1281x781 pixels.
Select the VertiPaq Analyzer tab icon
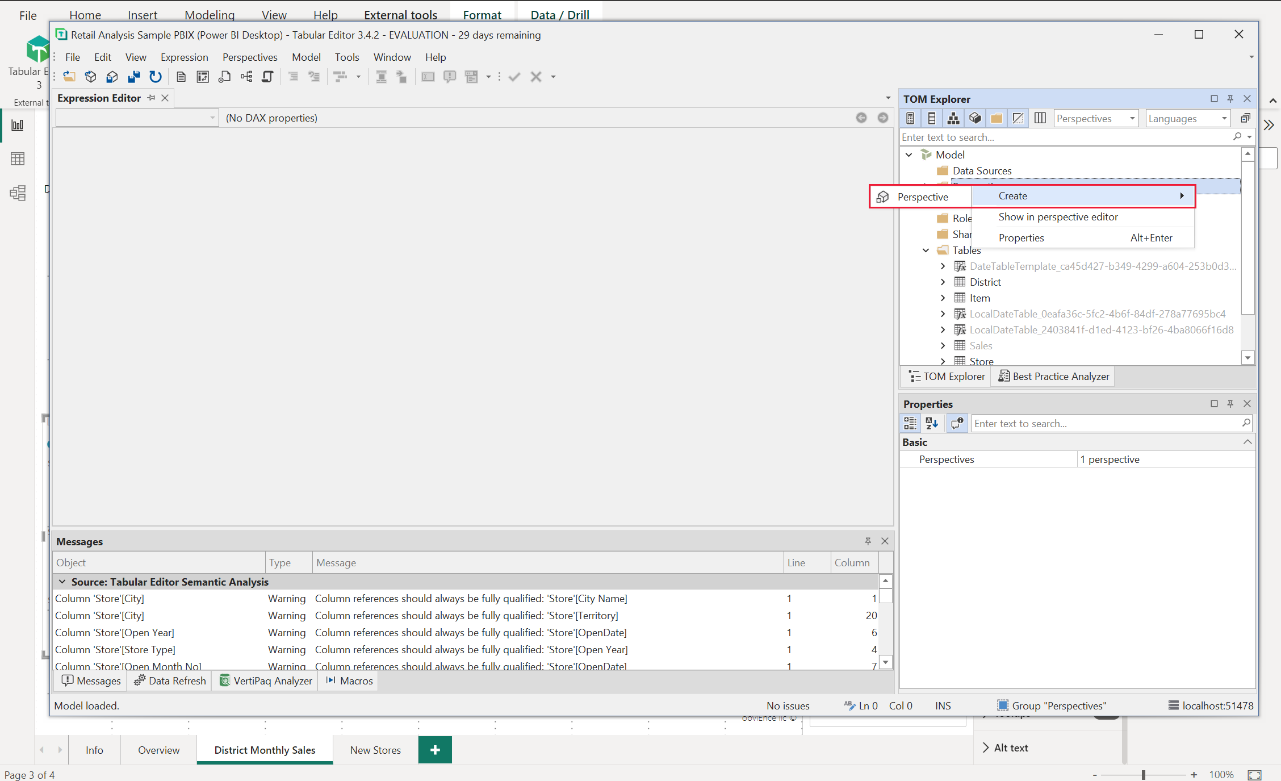point(223,680)
